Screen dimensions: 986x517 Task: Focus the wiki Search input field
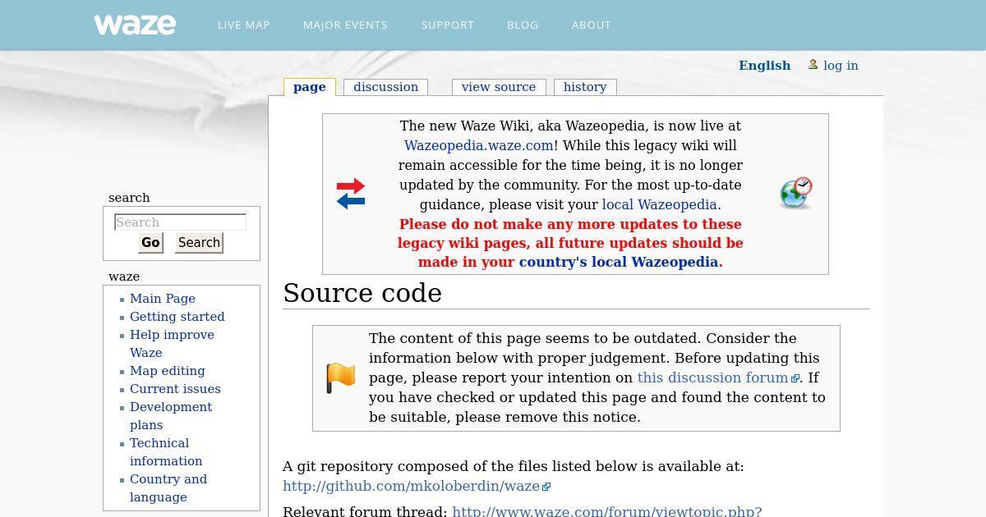pyautogui.click(x=180, y=222)
